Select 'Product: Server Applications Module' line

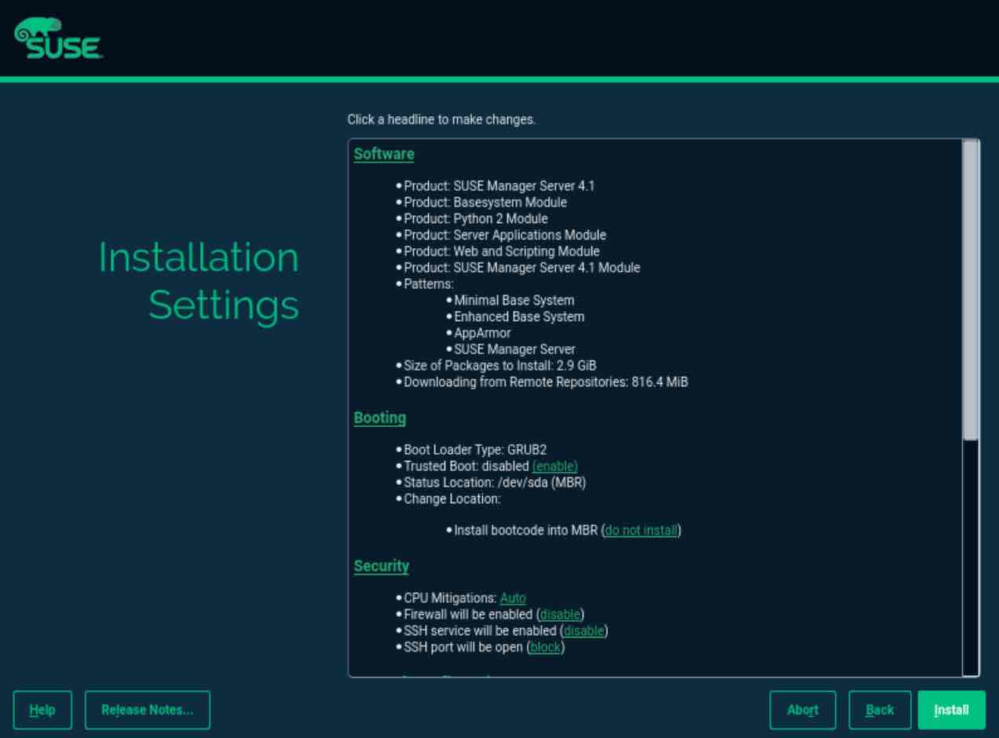coord(505,235)
